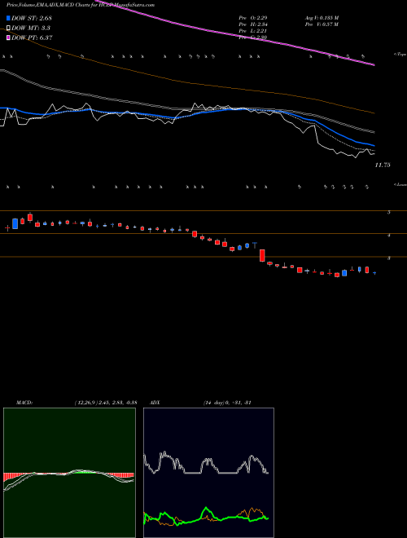Viewport: 407px width, 538px height.
Task: Click the MACD panel title
Action: 24,403
